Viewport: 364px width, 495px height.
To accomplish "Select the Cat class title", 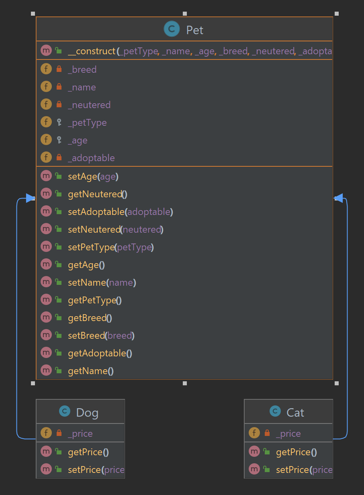I will (x=295, y=412).
